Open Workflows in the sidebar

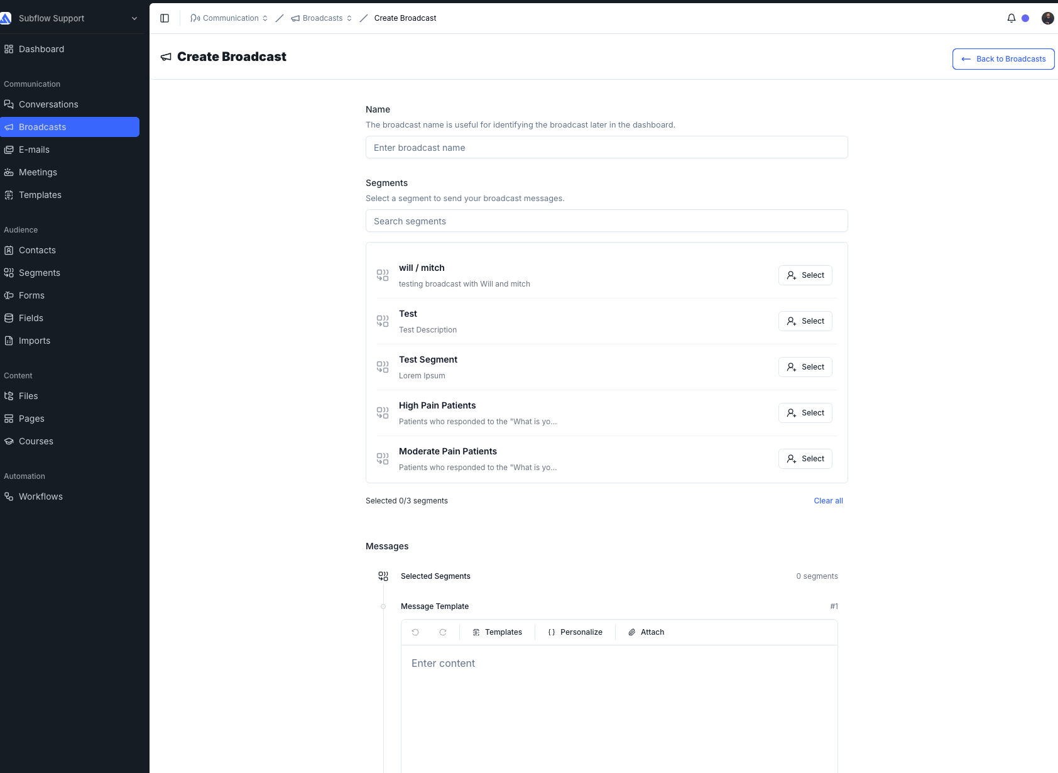click(70, 496)
